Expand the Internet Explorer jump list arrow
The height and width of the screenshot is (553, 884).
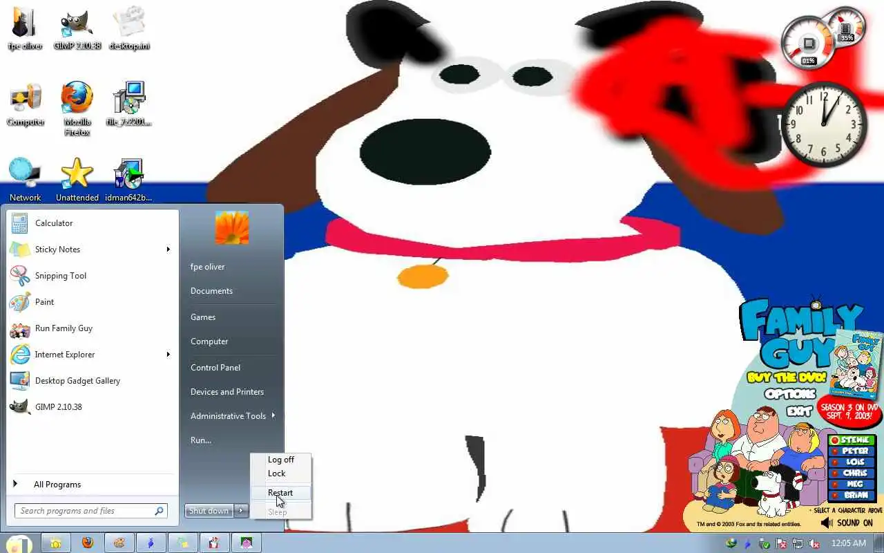click(x=168, y=355)
